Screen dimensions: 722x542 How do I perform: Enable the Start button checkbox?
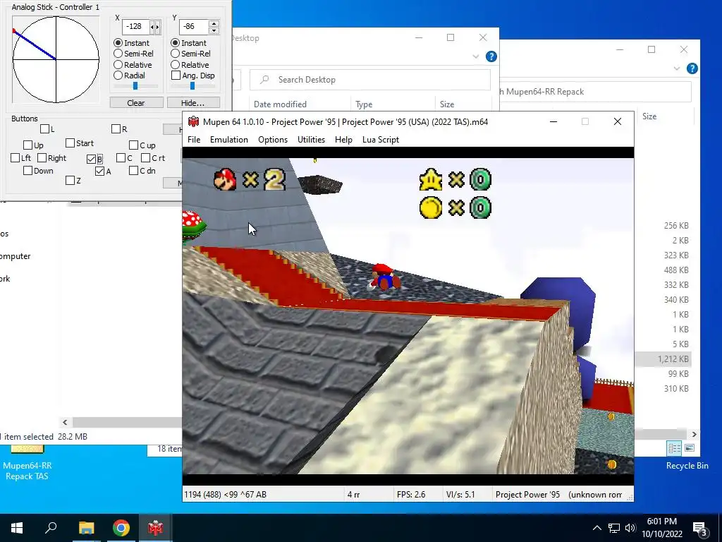tap(70, 143)
